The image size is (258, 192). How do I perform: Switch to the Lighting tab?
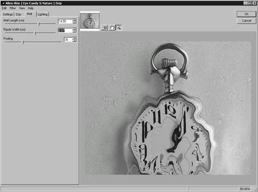click(x=43, y=14)
